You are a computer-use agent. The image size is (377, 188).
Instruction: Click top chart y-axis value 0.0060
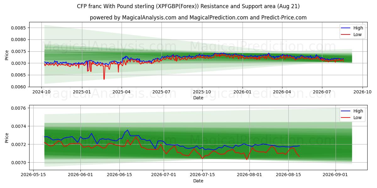[19, 87]
